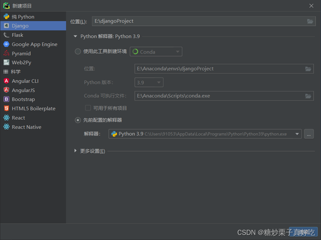Browse folder for Conda executable file

308,96
